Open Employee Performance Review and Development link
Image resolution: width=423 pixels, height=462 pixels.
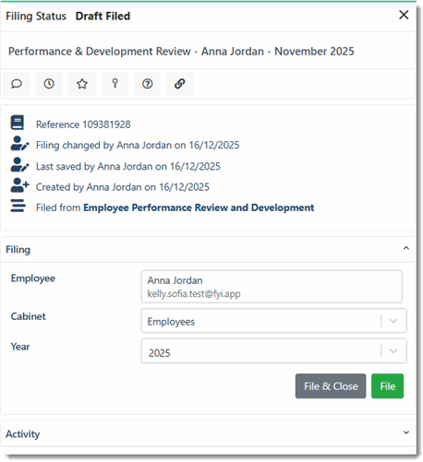pyautogui.click(x=199, y=207)
